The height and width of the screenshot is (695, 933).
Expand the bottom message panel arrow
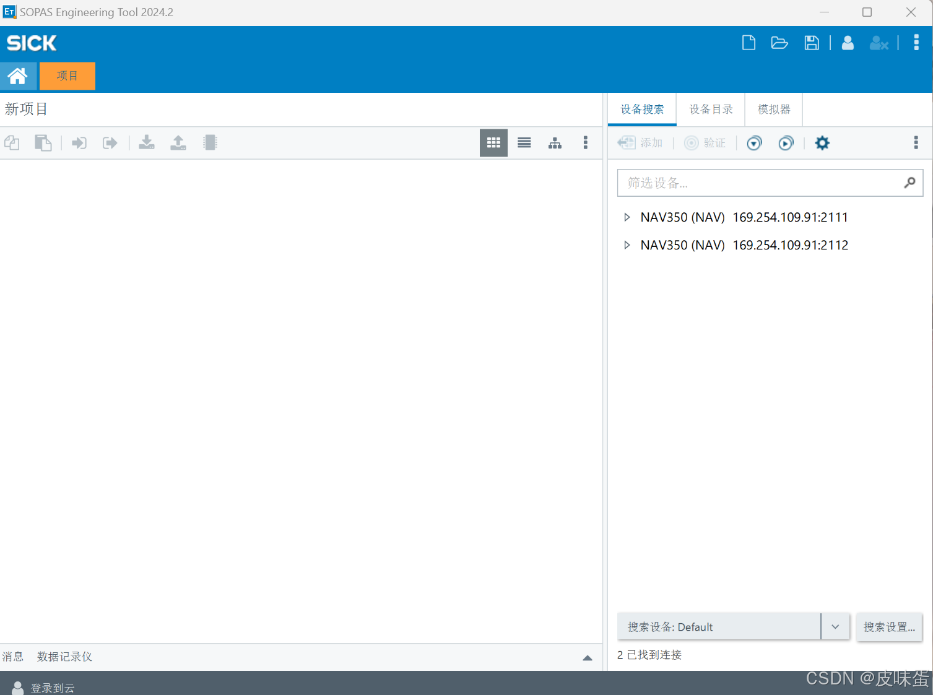coord(588,658)
